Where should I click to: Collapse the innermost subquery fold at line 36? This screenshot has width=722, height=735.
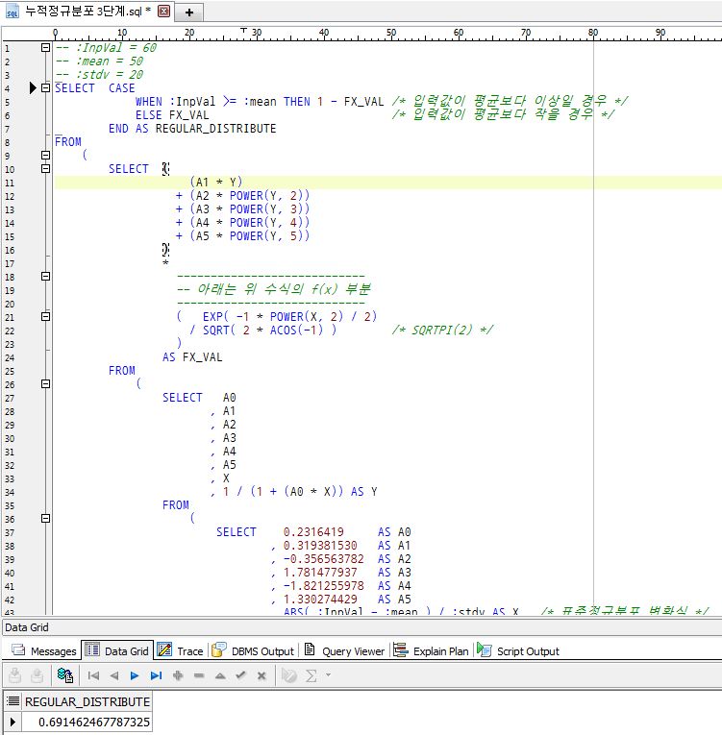click(x=45, y=519)
